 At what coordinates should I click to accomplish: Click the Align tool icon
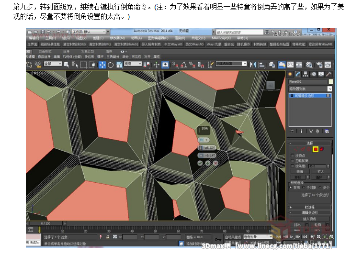pyautogui.click(x=261, y=65)
